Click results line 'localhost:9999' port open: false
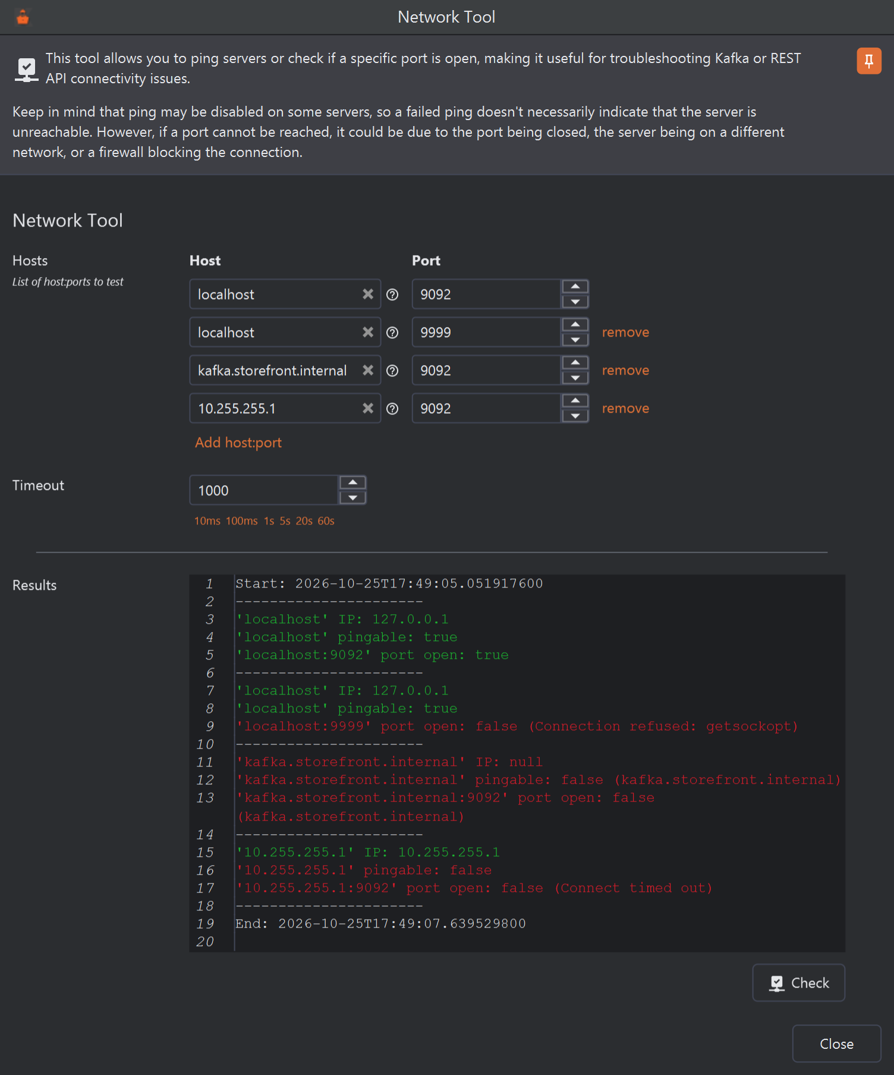 click(x=517, y=726)
